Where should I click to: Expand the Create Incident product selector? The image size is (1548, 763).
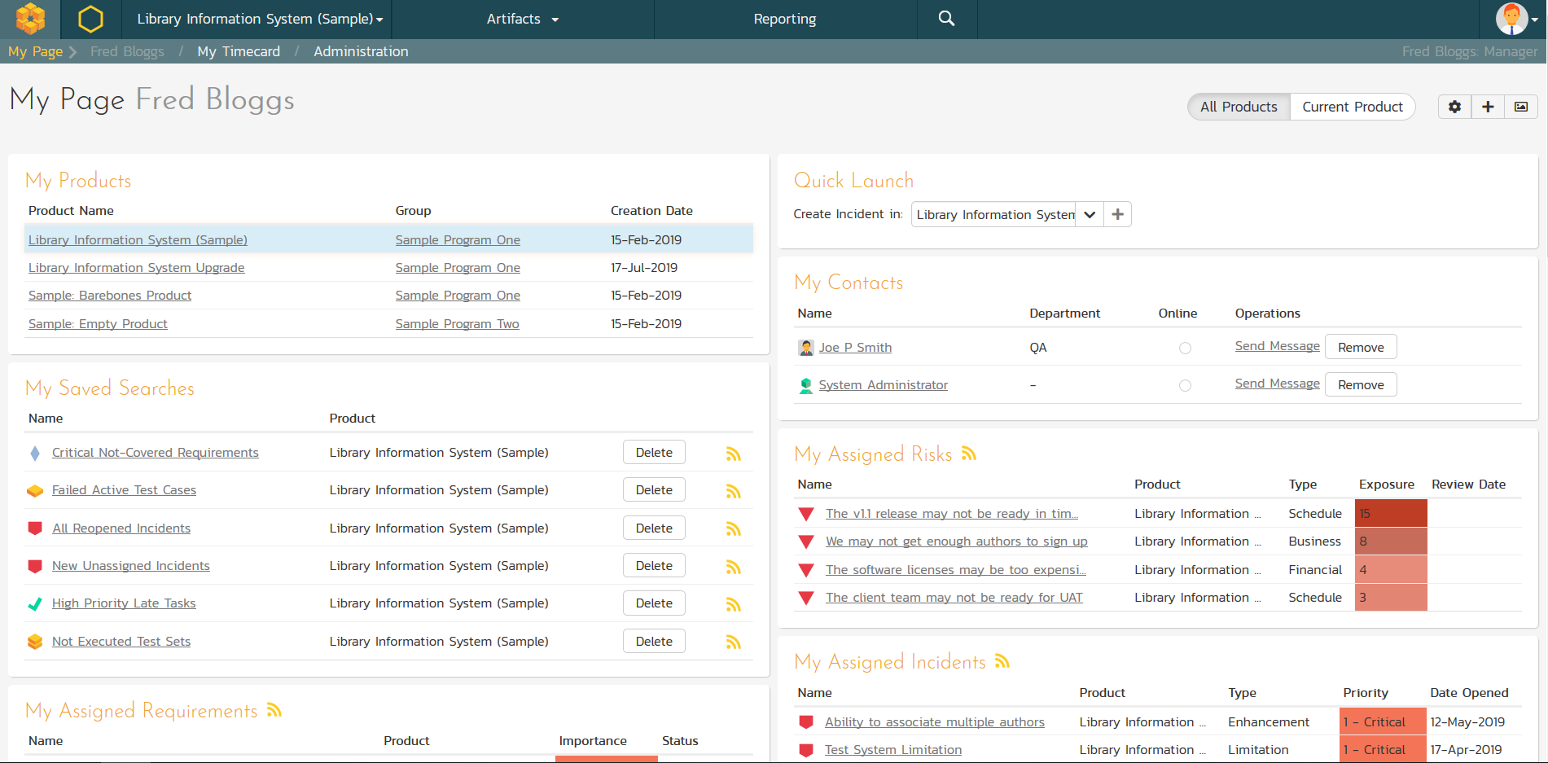(1089, 214)
